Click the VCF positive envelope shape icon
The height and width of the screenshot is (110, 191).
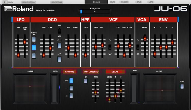pos(110,40)
